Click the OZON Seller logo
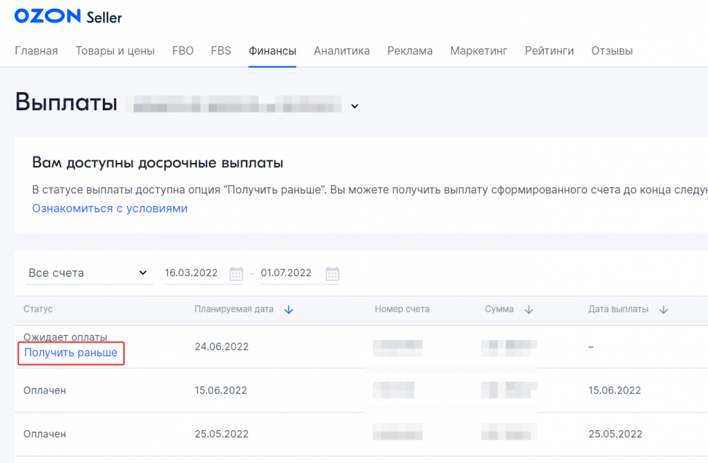708x463 pixels. tap(68, 16)
